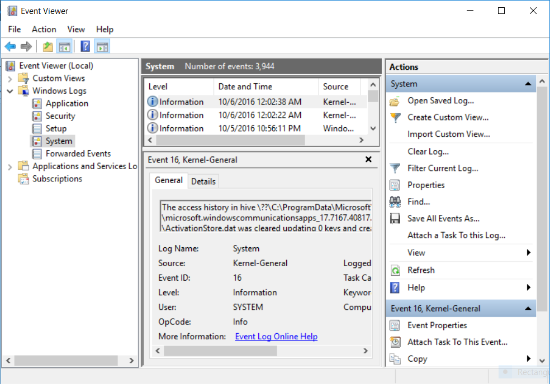Click the Forward arrow toolbar icon

[x=26, y=46]
